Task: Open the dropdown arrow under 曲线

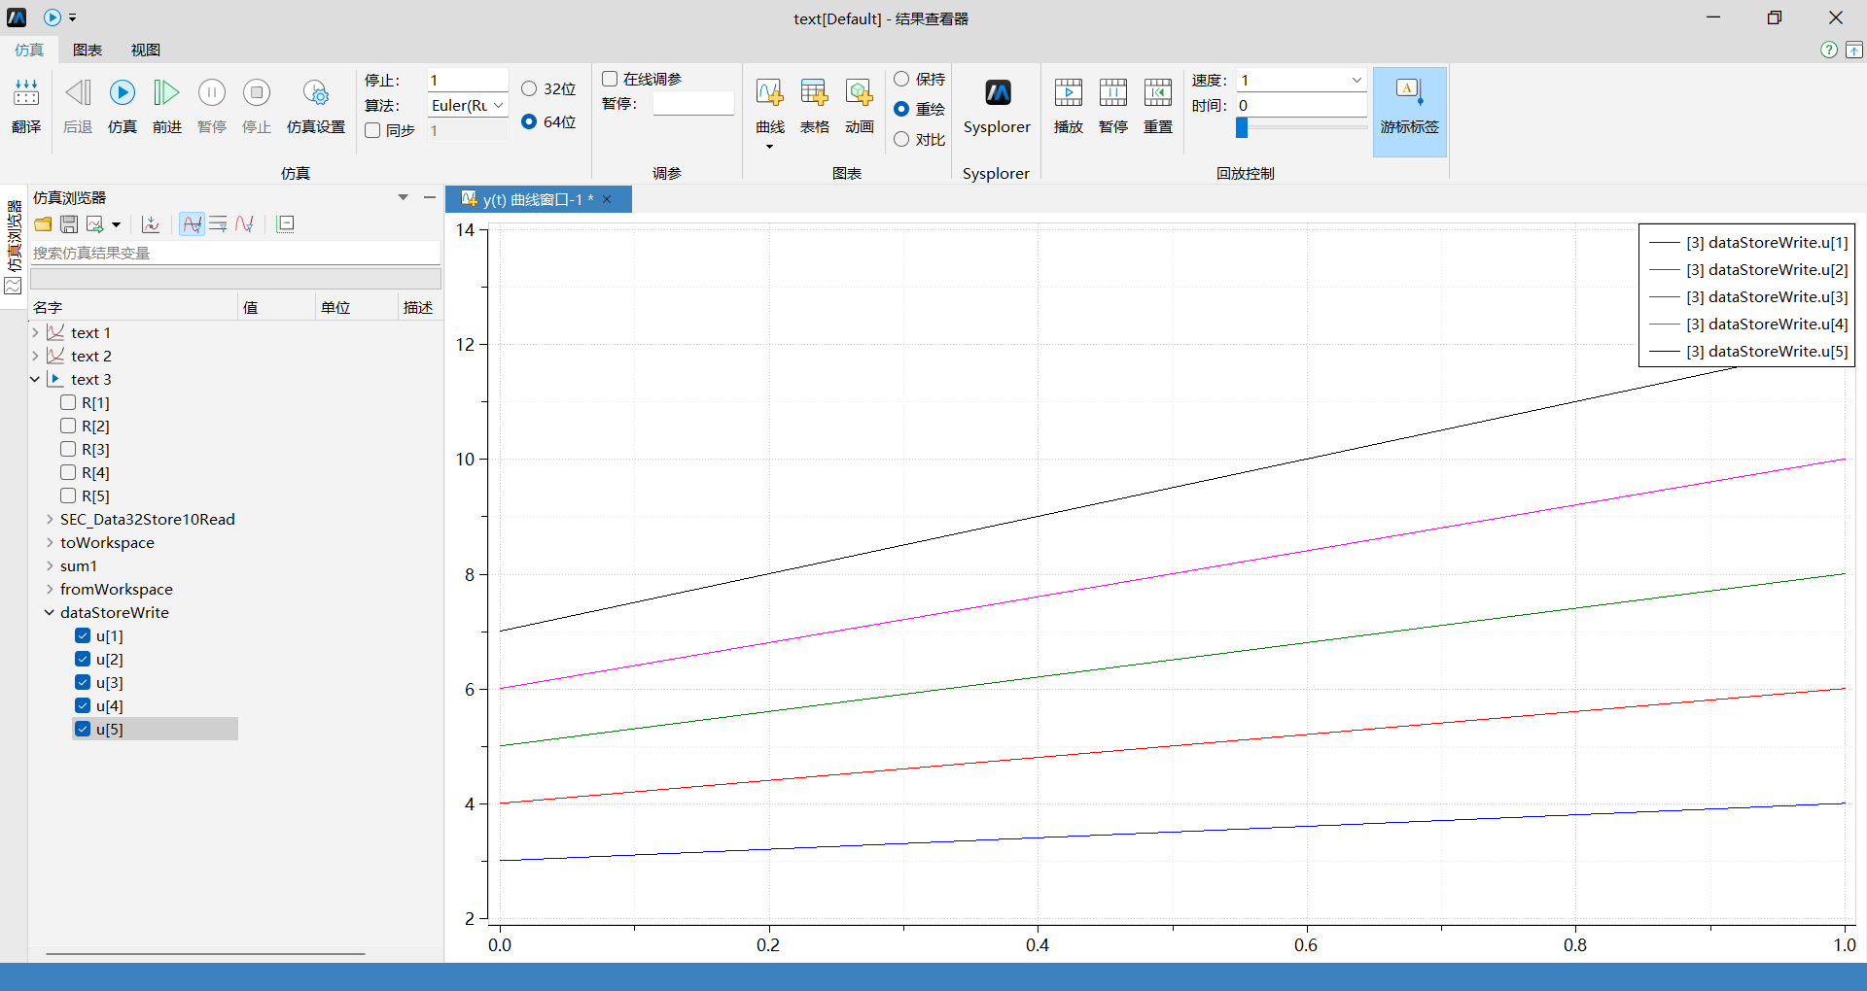Action: 769,147
